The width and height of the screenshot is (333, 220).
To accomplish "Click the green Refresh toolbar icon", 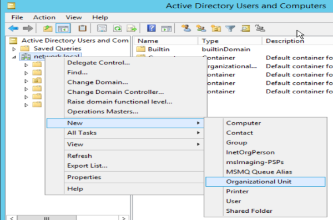I will tap(118, 28).
